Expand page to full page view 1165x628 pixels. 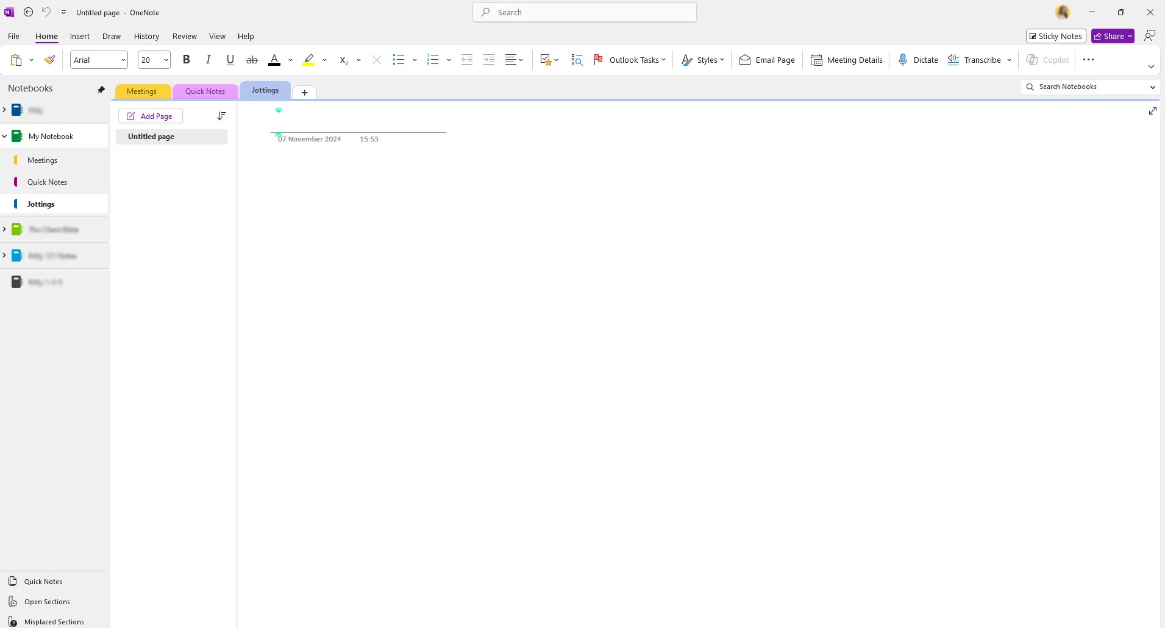pyautogui.click(x=1152, y=111)
